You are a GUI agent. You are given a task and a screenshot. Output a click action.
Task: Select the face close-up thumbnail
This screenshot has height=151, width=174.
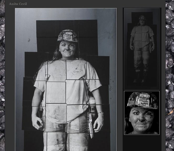(x=142, y=113)
